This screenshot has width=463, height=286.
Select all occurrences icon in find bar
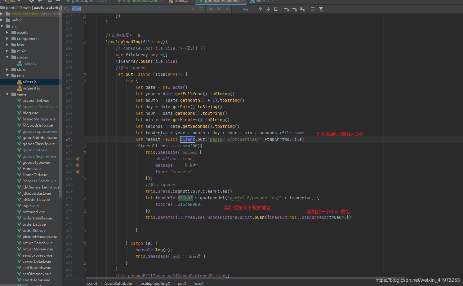pyautogui.click(x=303, y=9)
